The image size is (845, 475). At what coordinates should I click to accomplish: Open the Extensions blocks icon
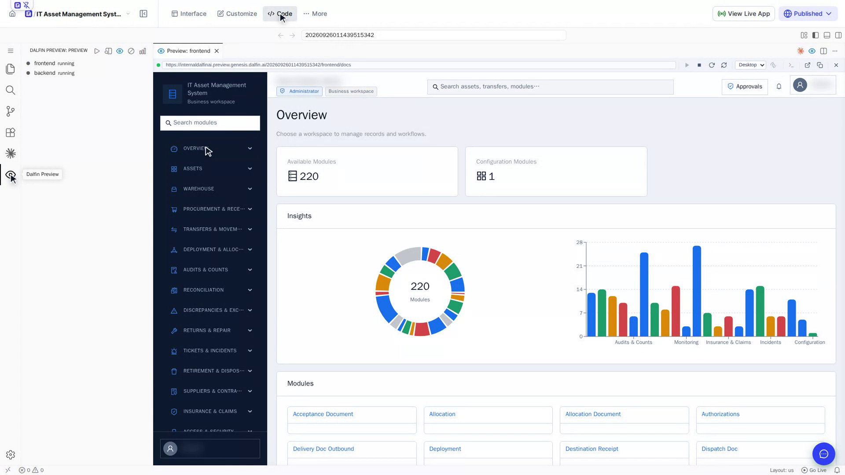click(11, 132)
